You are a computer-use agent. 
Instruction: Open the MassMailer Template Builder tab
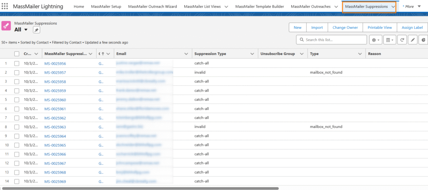point(260,7)
